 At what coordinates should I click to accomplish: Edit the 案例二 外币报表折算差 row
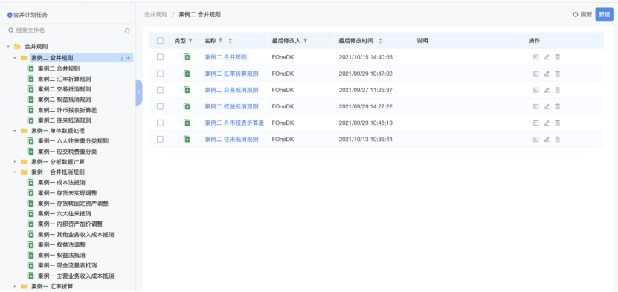[547, 123]
